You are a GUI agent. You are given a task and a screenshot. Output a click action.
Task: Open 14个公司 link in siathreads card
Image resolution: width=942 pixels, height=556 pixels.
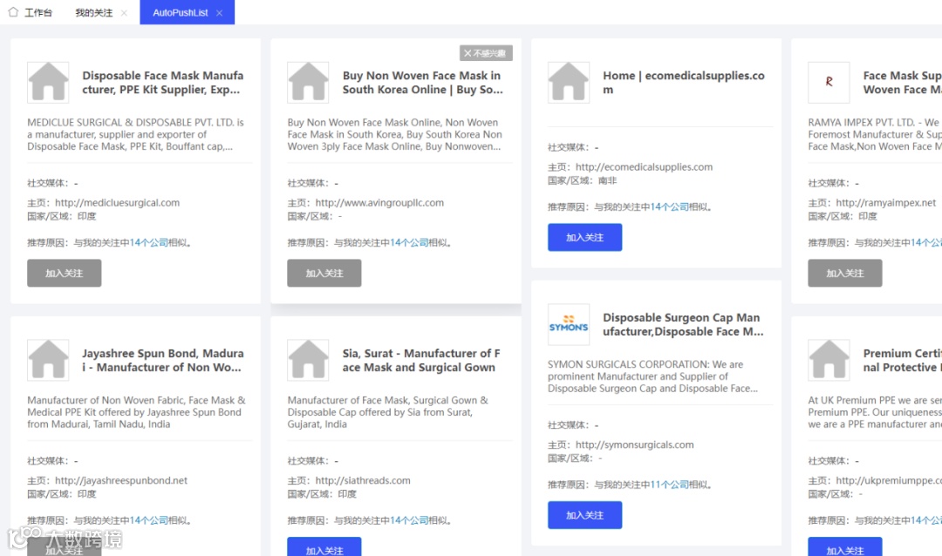409,520
